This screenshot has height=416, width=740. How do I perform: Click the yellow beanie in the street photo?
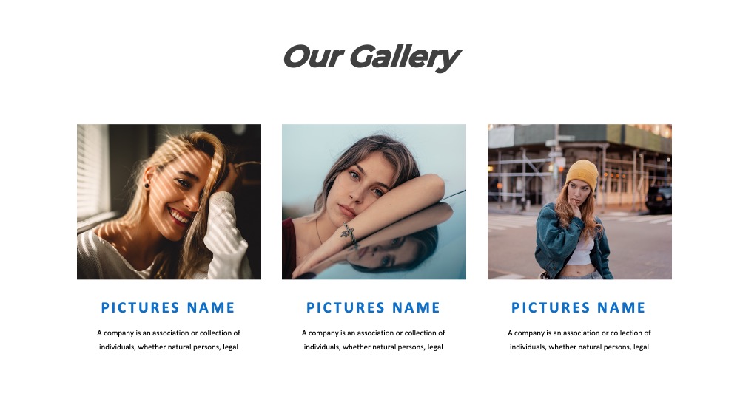(582, 174)
